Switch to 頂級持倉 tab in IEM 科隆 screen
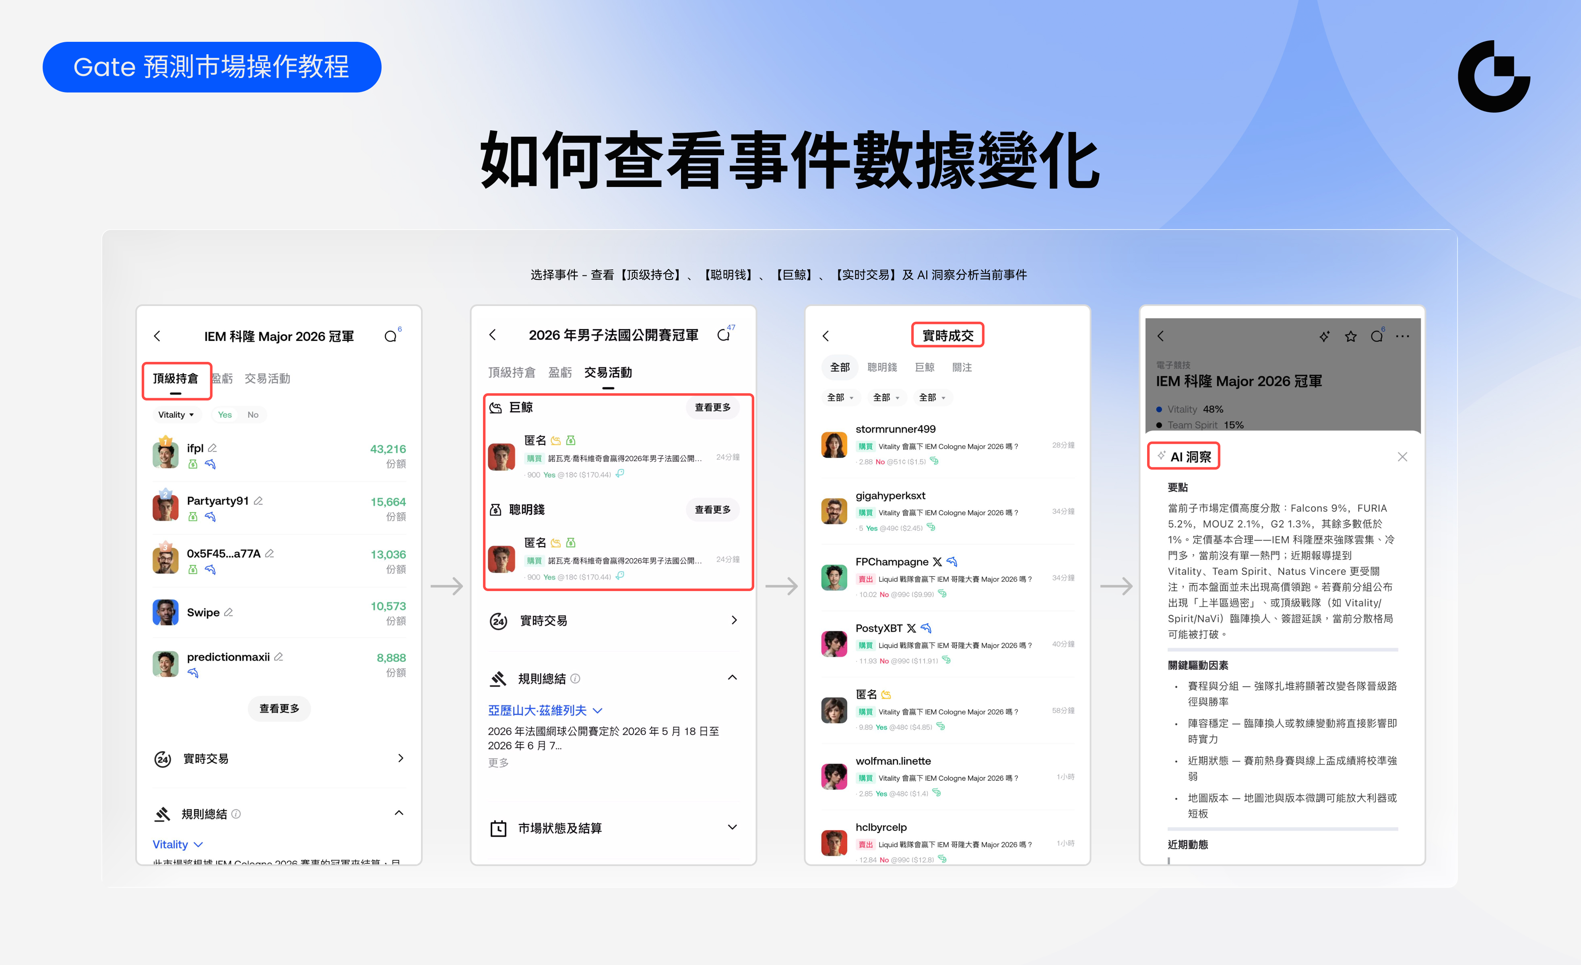 pos(175,379)
